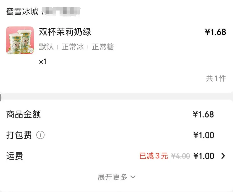Image resolution: width=233 pixels, height=192 pixels.
Task: Click the ×1 quantity indicator
Action: pos(43,62)
